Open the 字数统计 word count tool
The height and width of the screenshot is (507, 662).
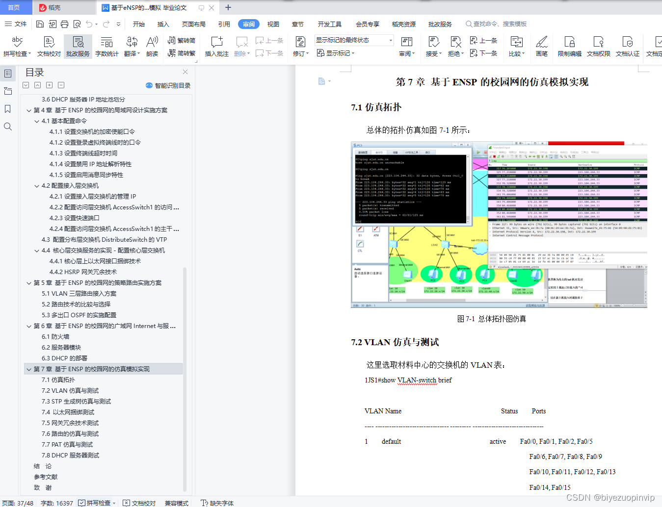(x=106, y=46)
